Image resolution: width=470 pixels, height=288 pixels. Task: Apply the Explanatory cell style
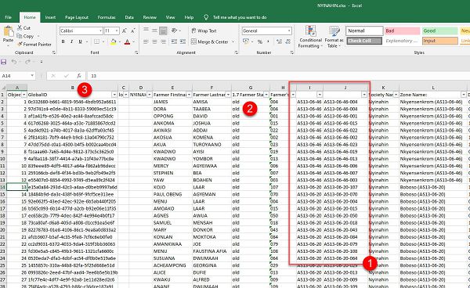[x=403, y=41]
